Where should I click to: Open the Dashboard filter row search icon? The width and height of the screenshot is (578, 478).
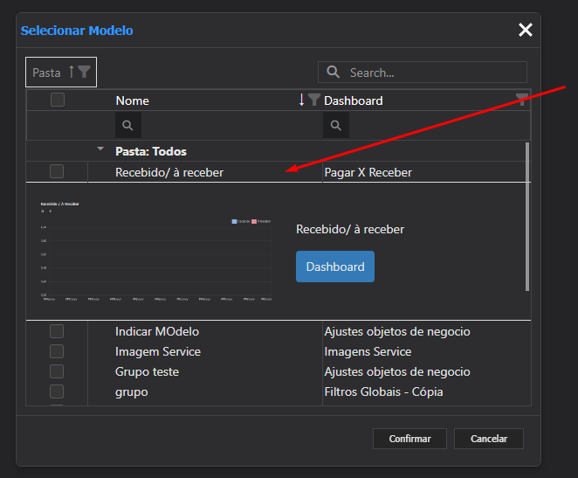(336, 125)
